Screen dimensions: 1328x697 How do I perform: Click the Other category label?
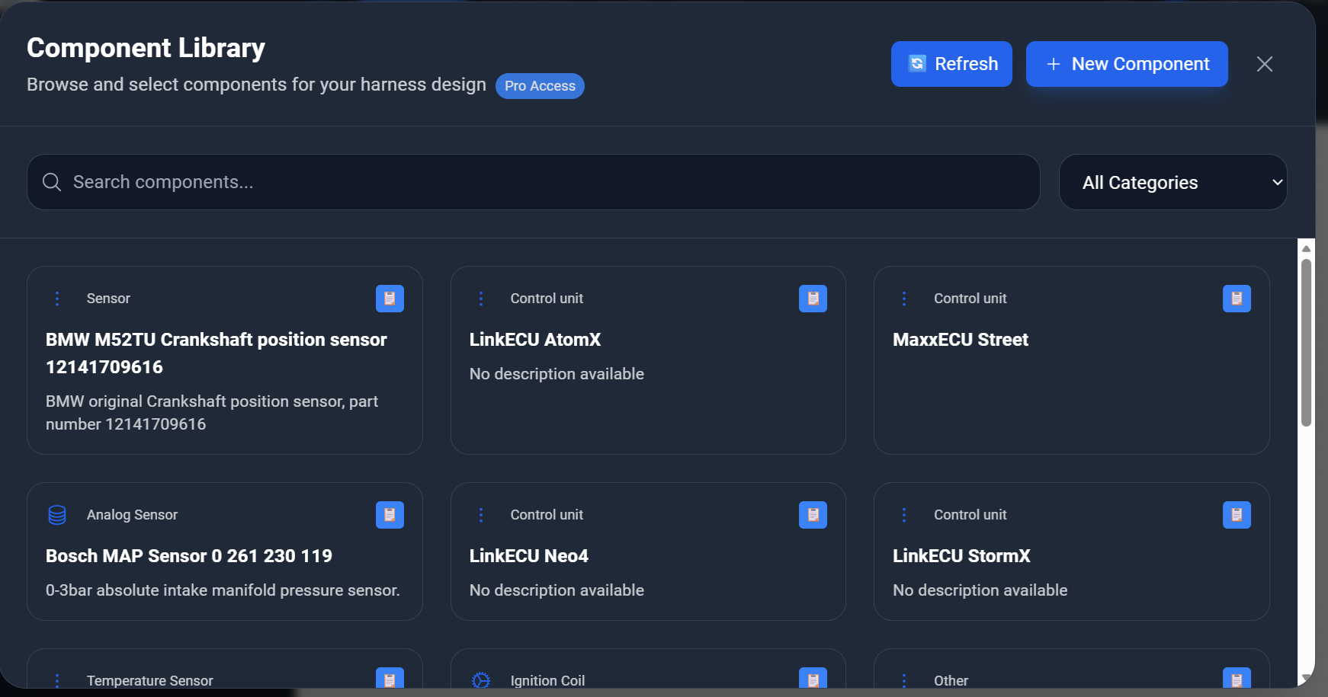[x=951, y=681]
